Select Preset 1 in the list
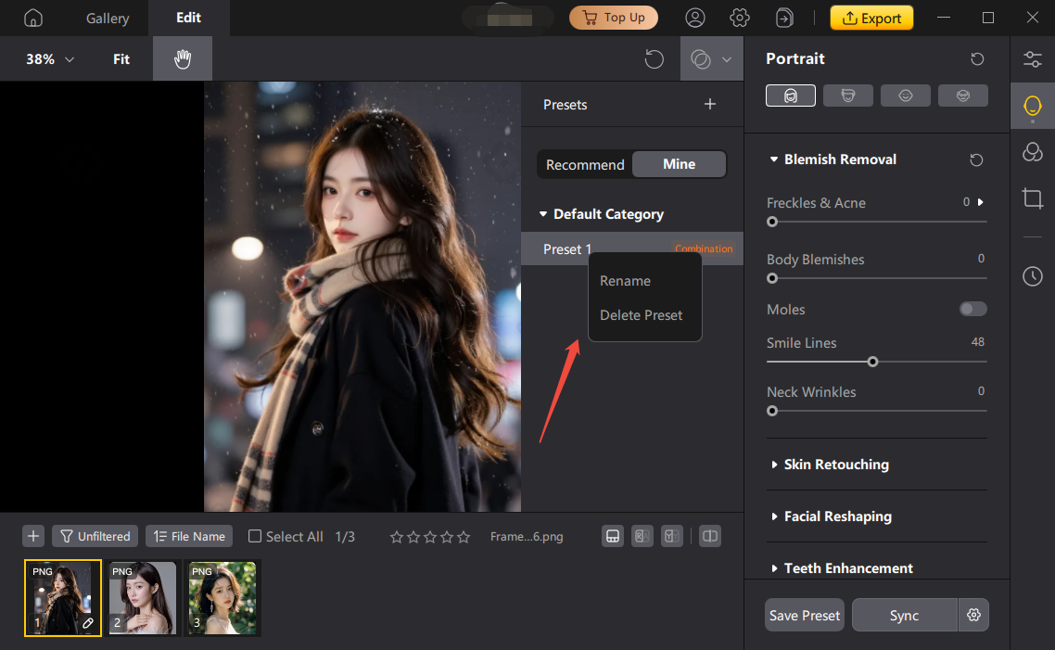 pyautogui.click(x=631, y=249)
